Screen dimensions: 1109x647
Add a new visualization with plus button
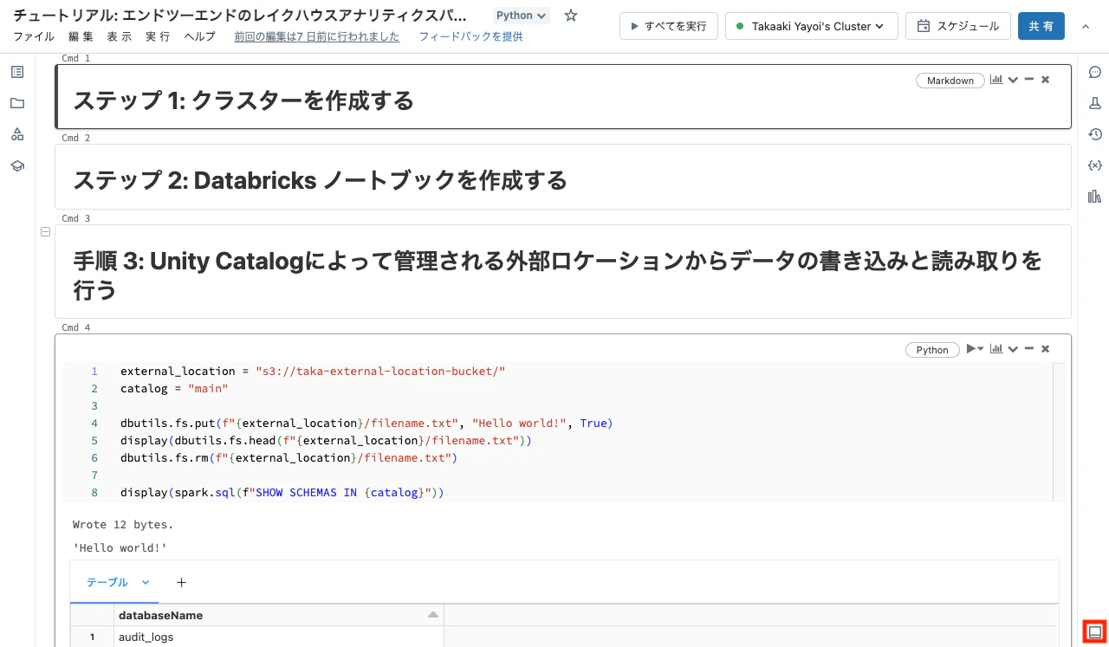tap(181, 582)
